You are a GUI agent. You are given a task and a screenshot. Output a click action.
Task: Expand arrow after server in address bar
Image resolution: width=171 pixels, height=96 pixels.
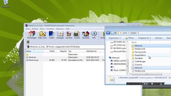point(129,33)
